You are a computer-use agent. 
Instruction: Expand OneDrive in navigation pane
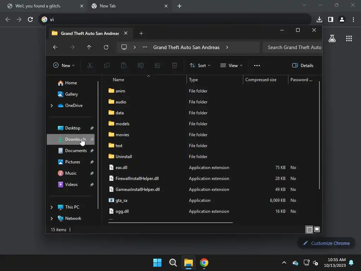pos(51,106)
